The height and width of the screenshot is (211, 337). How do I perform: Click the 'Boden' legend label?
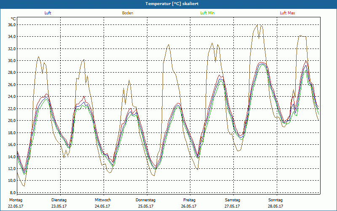pyautogui.click(x=128, y=13)
